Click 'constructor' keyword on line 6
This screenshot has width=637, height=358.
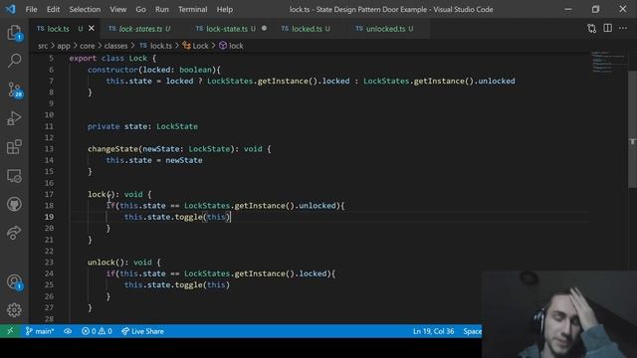(112, 70)
